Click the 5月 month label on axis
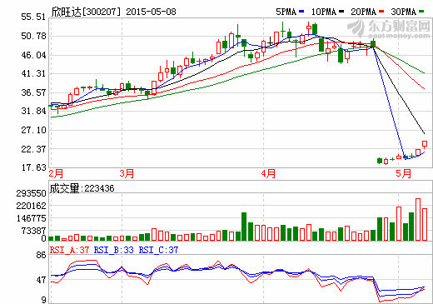The height and width of the screenshot is (304, 433). pyautogui.click(x=403, y=173)
